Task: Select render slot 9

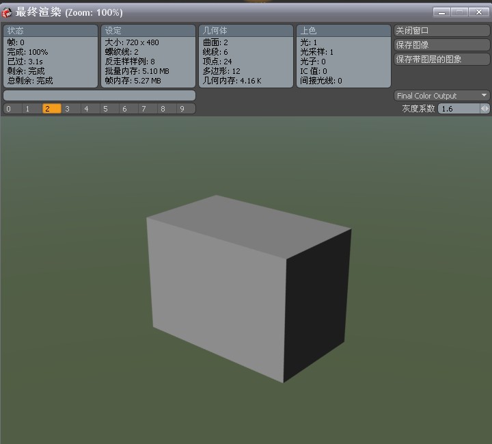Action: tap(186, 109)
